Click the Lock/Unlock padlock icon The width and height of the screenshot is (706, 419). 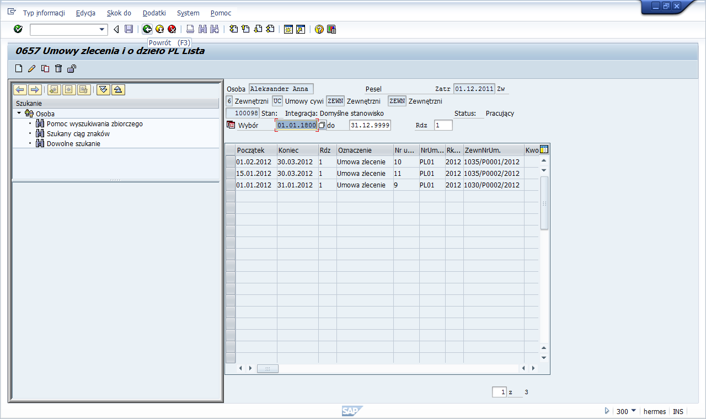click(71, 68)
